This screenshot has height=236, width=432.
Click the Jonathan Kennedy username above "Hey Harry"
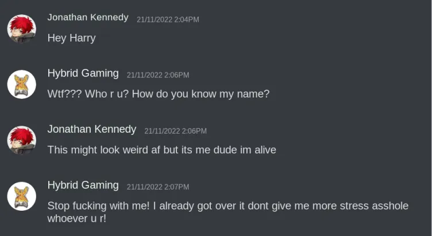[x=87, y=17]
